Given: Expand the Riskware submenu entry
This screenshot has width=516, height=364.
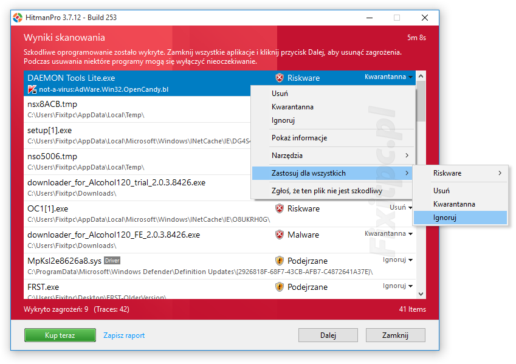Looking at the screenshot, I should (x=460, y=173).
